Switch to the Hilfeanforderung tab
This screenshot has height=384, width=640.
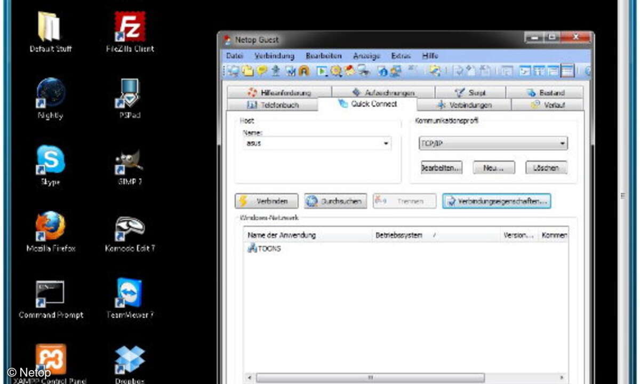point(279,92)
